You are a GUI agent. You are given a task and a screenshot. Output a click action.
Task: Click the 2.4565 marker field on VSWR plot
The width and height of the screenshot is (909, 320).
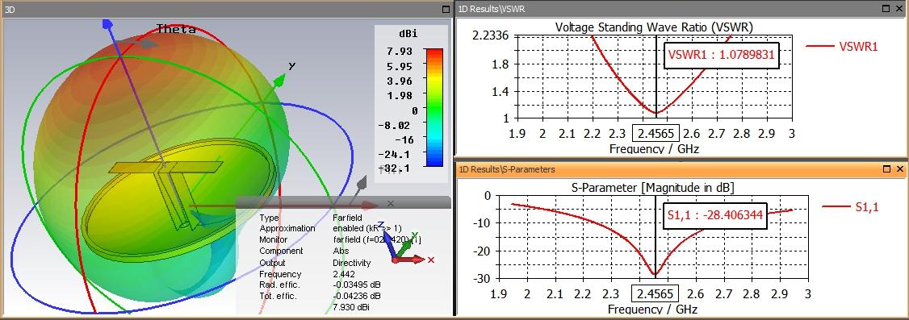pos(655,134)
